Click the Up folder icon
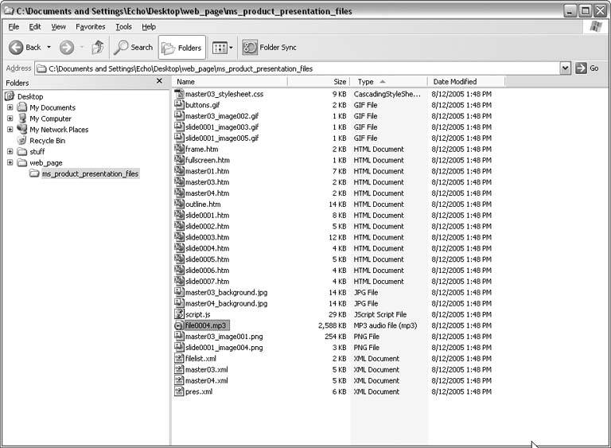The height and width of the screenshot is (448, 611). click(97, 47)
